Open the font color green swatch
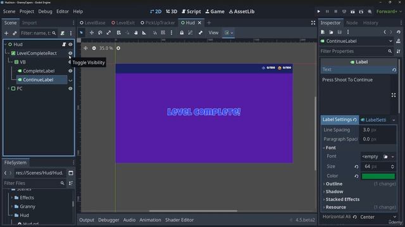Screen dimensions: 405x227 (x=378, y=176)
